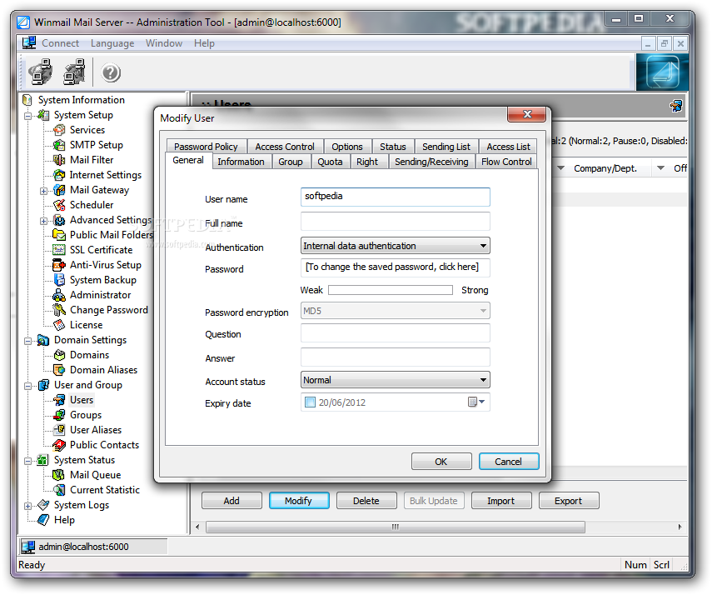Select the Scheduler icon
Viewport: 712px width, 595px height.
[59, 206]
